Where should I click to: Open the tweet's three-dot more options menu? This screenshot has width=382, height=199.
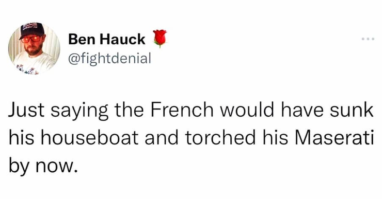368,39
